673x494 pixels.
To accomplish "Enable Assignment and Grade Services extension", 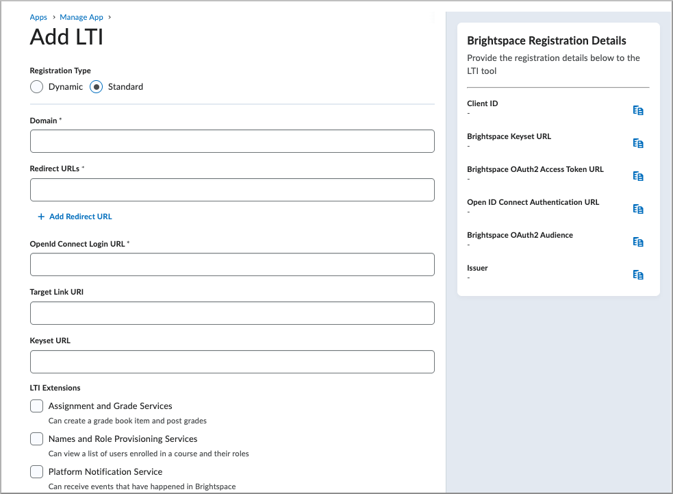I will [37, 406].
